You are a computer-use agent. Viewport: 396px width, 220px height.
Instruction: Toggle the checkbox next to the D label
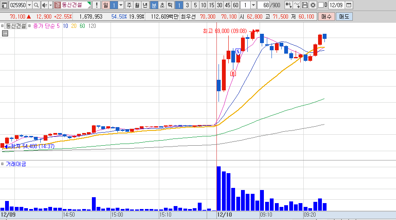[321, 5]
